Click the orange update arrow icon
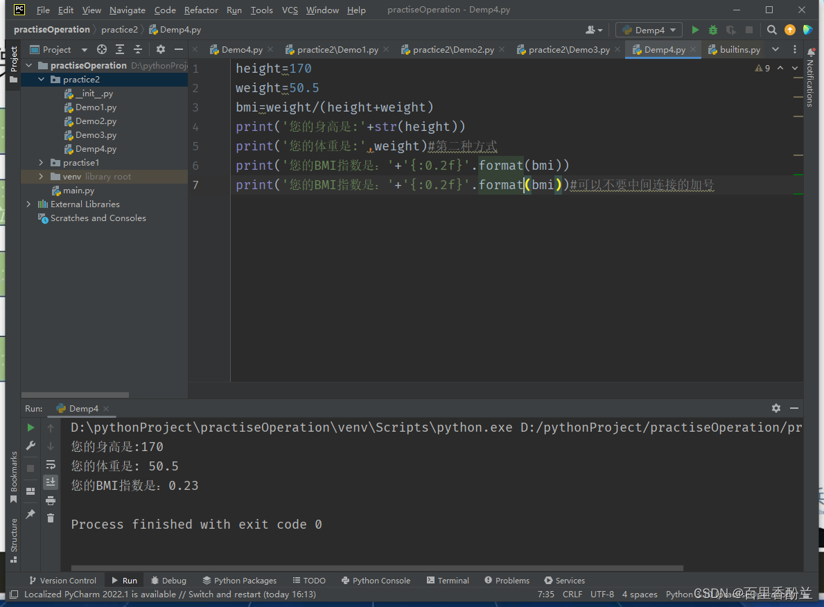Image resolution: width=824 pixels, height=607 pixels. [790, 30]
